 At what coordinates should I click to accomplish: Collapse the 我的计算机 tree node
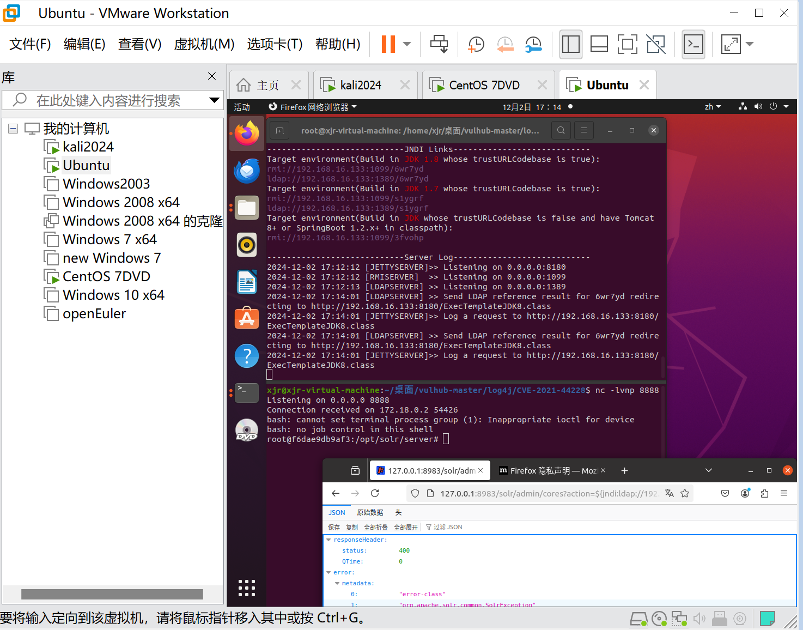point(13,129)
